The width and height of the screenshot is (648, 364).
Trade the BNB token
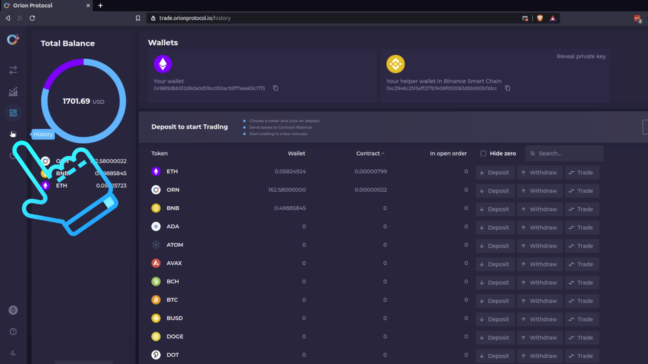tap(582, 210)
